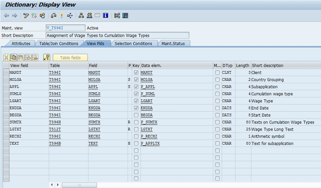
Task: Open the Selection Conditions tab
Action: tap(133, 44)
